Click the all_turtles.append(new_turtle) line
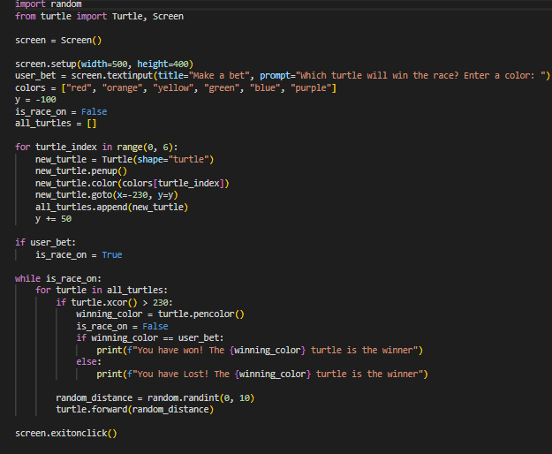The width and height of the screenshot is (552, 454). pos(111,207)
